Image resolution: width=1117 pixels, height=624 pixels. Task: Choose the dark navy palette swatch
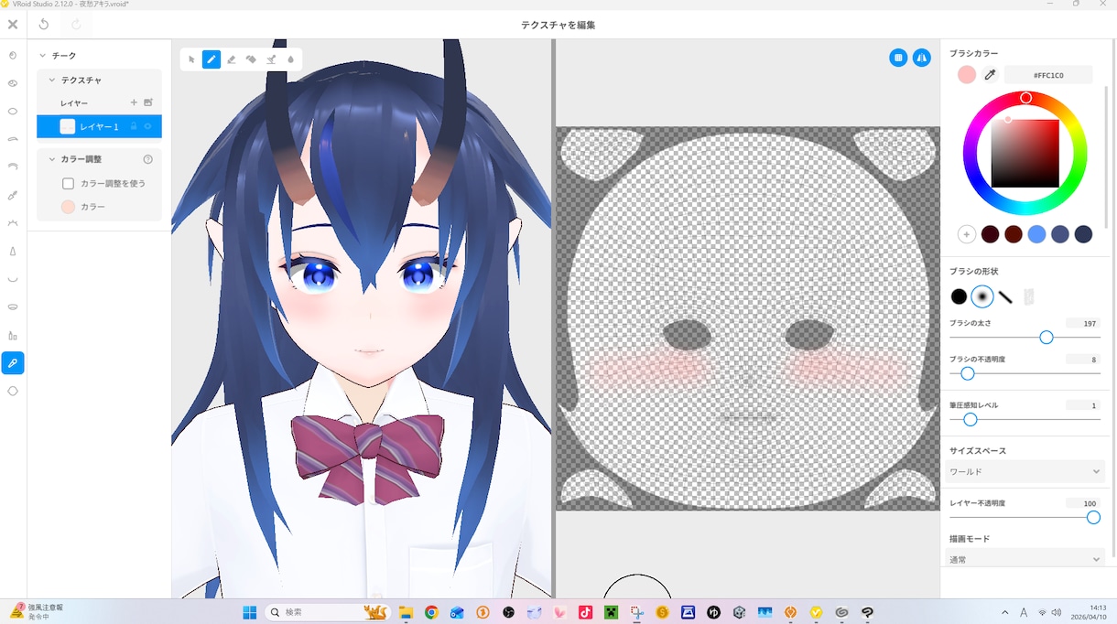(x=1083, y=234)
